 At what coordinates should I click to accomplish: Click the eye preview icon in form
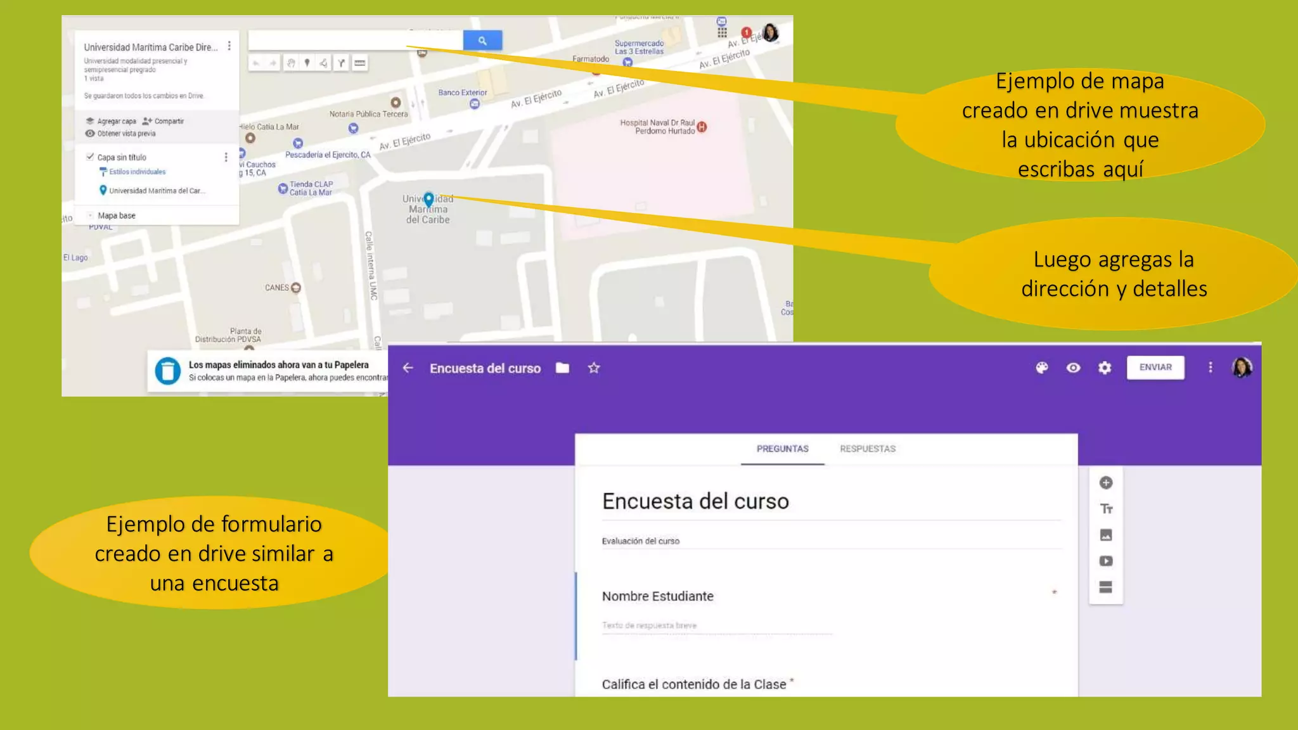pos(1073,368)
